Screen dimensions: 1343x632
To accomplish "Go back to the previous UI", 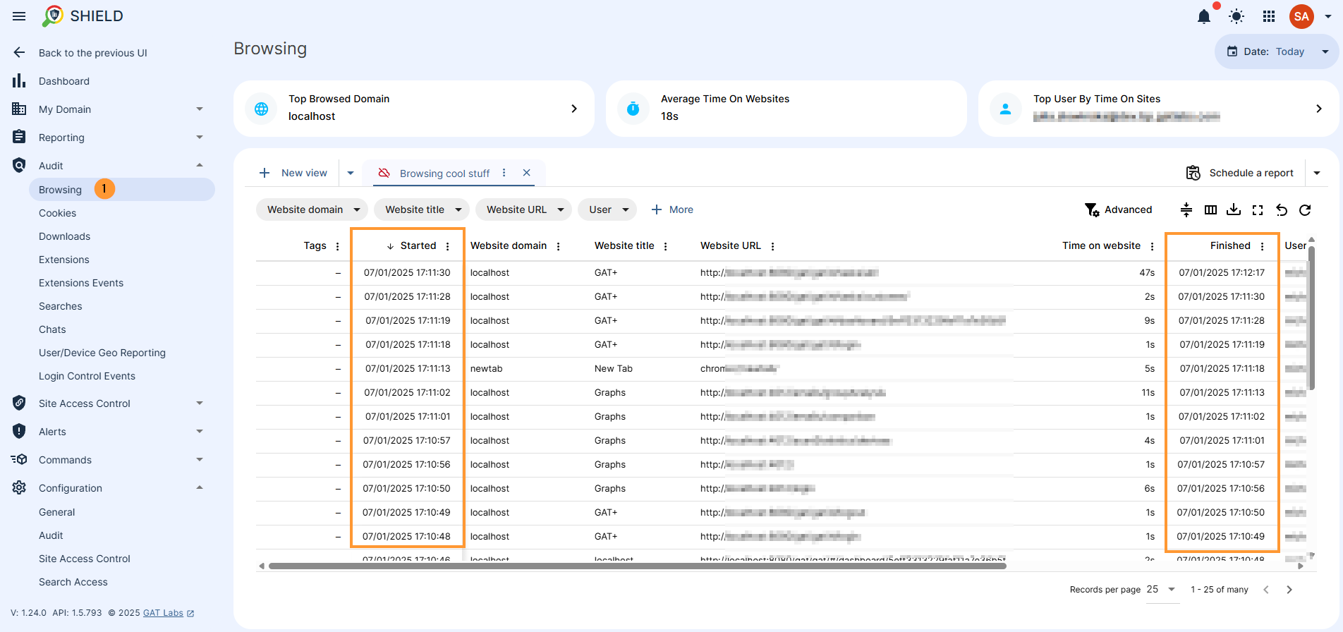I will point(92,53).
